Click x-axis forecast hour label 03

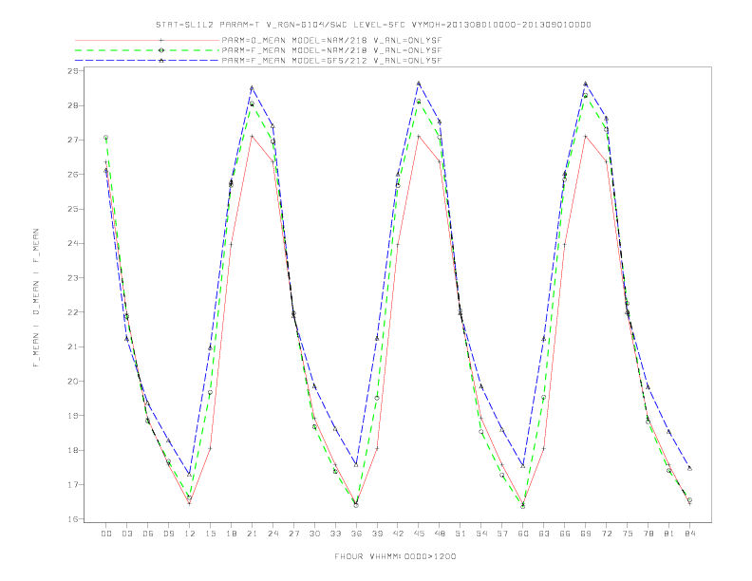(126, 534)
